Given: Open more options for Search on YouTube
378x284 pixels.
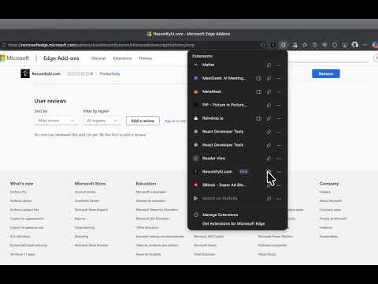Looking at the screenshot, I should [279, 199].
